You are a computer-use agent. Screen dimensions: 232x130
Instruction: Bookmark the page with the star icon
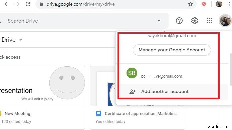point(191,4)
